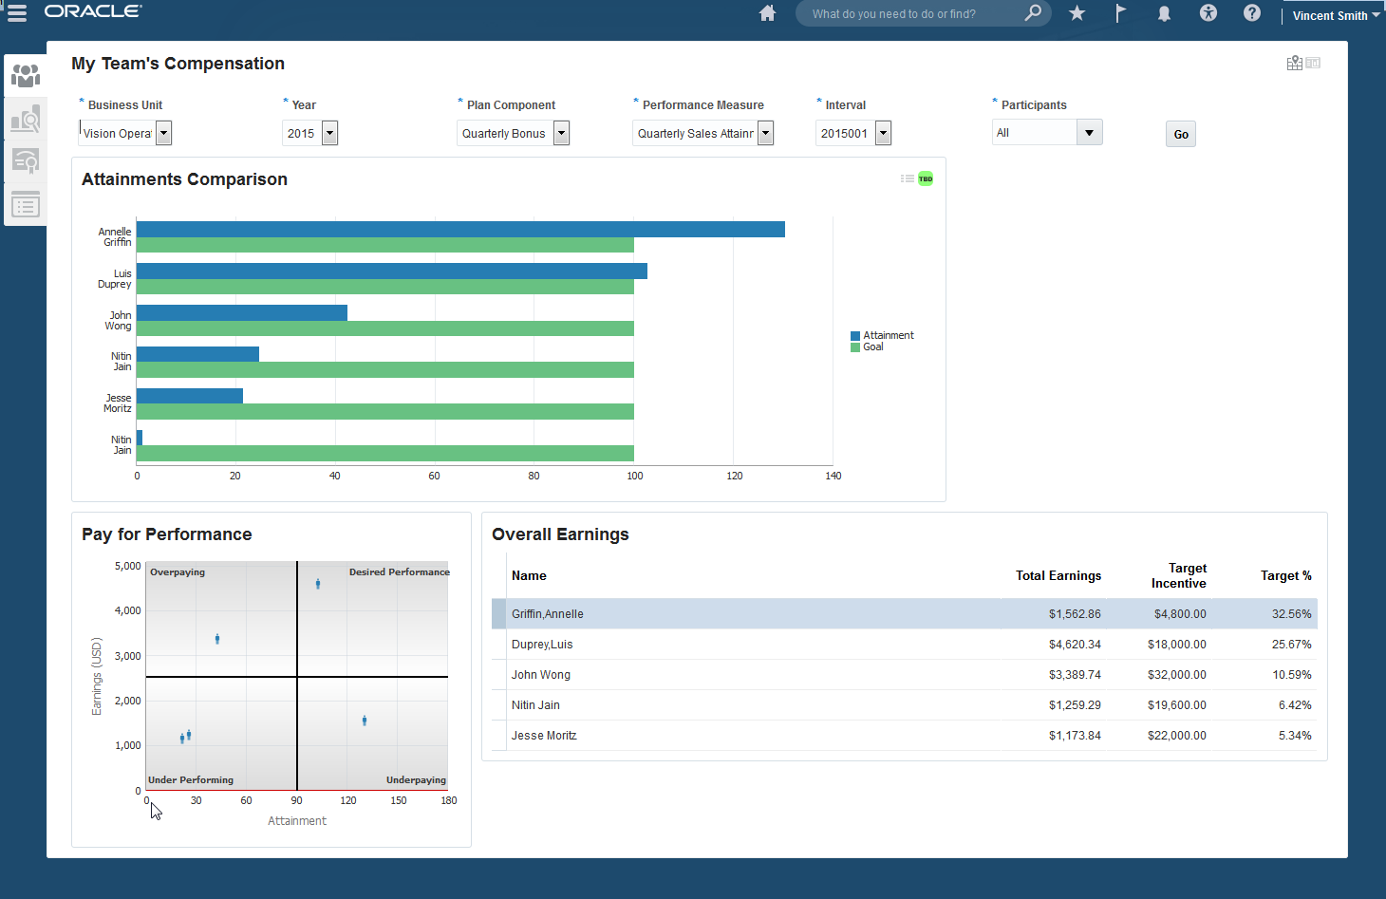Click the Watchlist flag icon
This screenshot has height=899, width=1386.
pos(1120,13)
